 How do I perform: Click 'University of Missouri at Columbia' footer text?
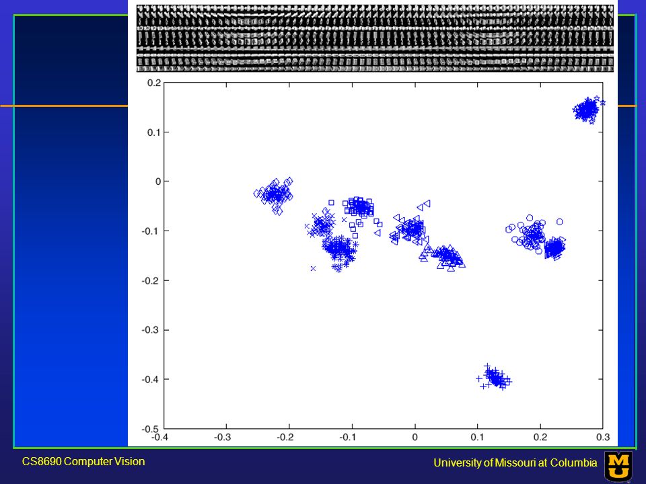tap(515, 462)
